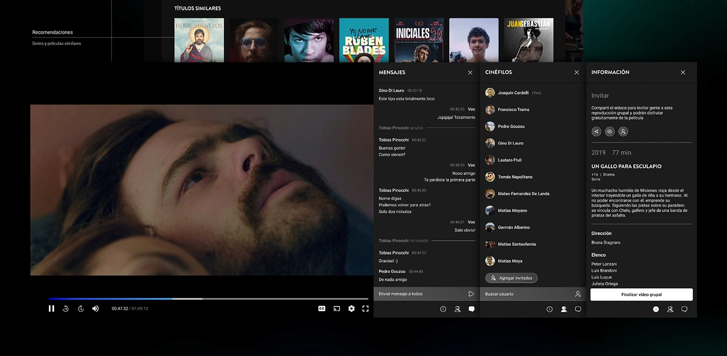Open subtitles with the CC icon
This screenshot has height=356, width=727.
coord(322,308)
